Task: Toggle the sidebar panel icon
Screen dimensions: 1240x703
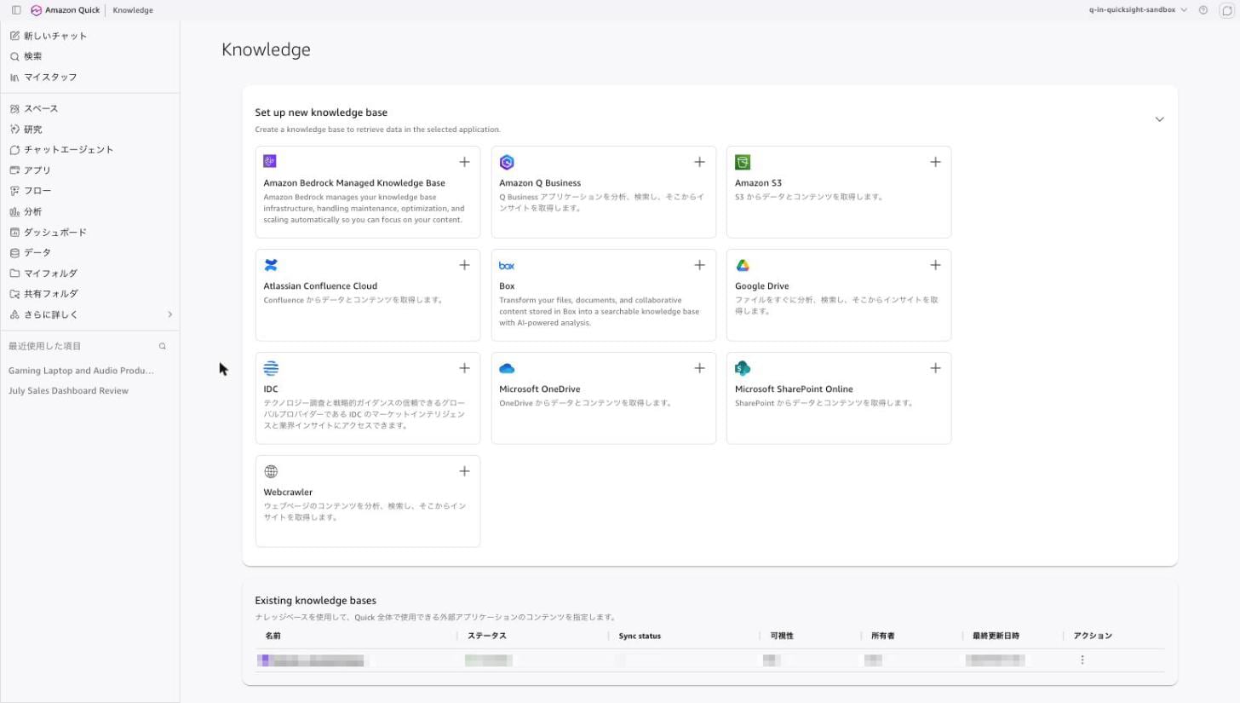Action: [16, 10]
